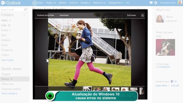Image resolution: width=183 pixels, height=103 pixels.
Task: Select the sixth filmstrip thumbnail
Action: coord(134,89)
